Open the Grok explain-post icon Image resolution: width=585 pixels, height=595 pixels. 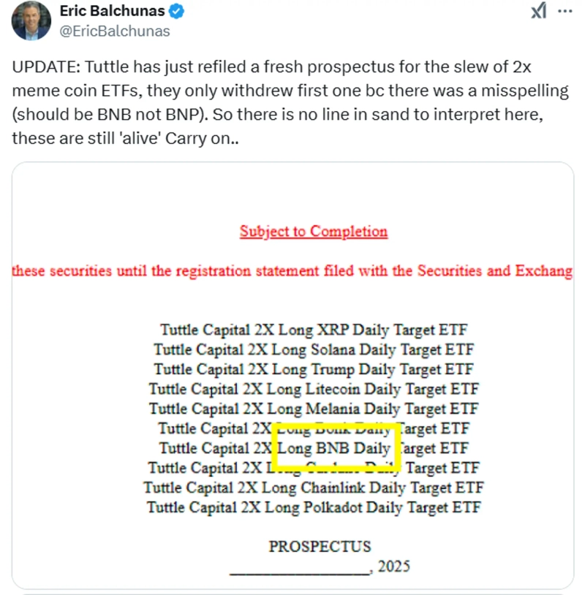[x=537, y=12]
